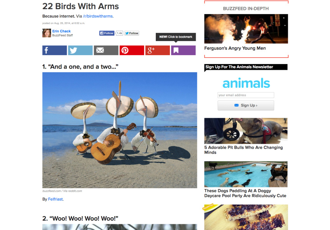The width and height of the screenshot is (330, 230).
Task: View the Ferguson protest thumbnail
Action: [246, 29]
